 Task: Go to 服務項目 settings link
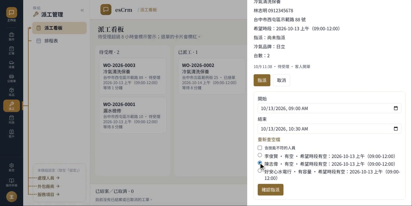pyautogui.click(x=49, y=194)
